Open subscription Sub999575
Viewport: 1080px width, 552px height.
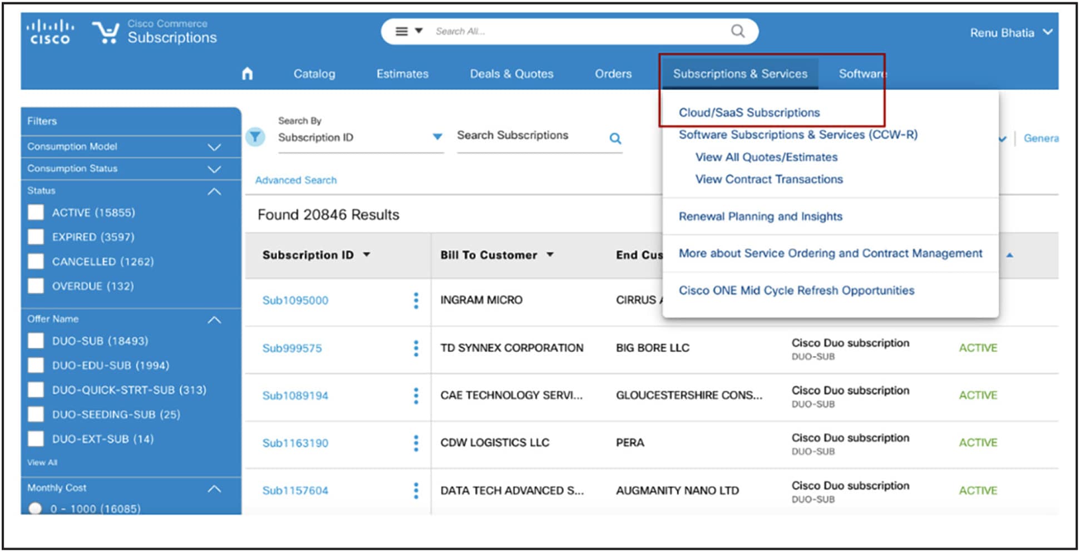tap(292, 348)
